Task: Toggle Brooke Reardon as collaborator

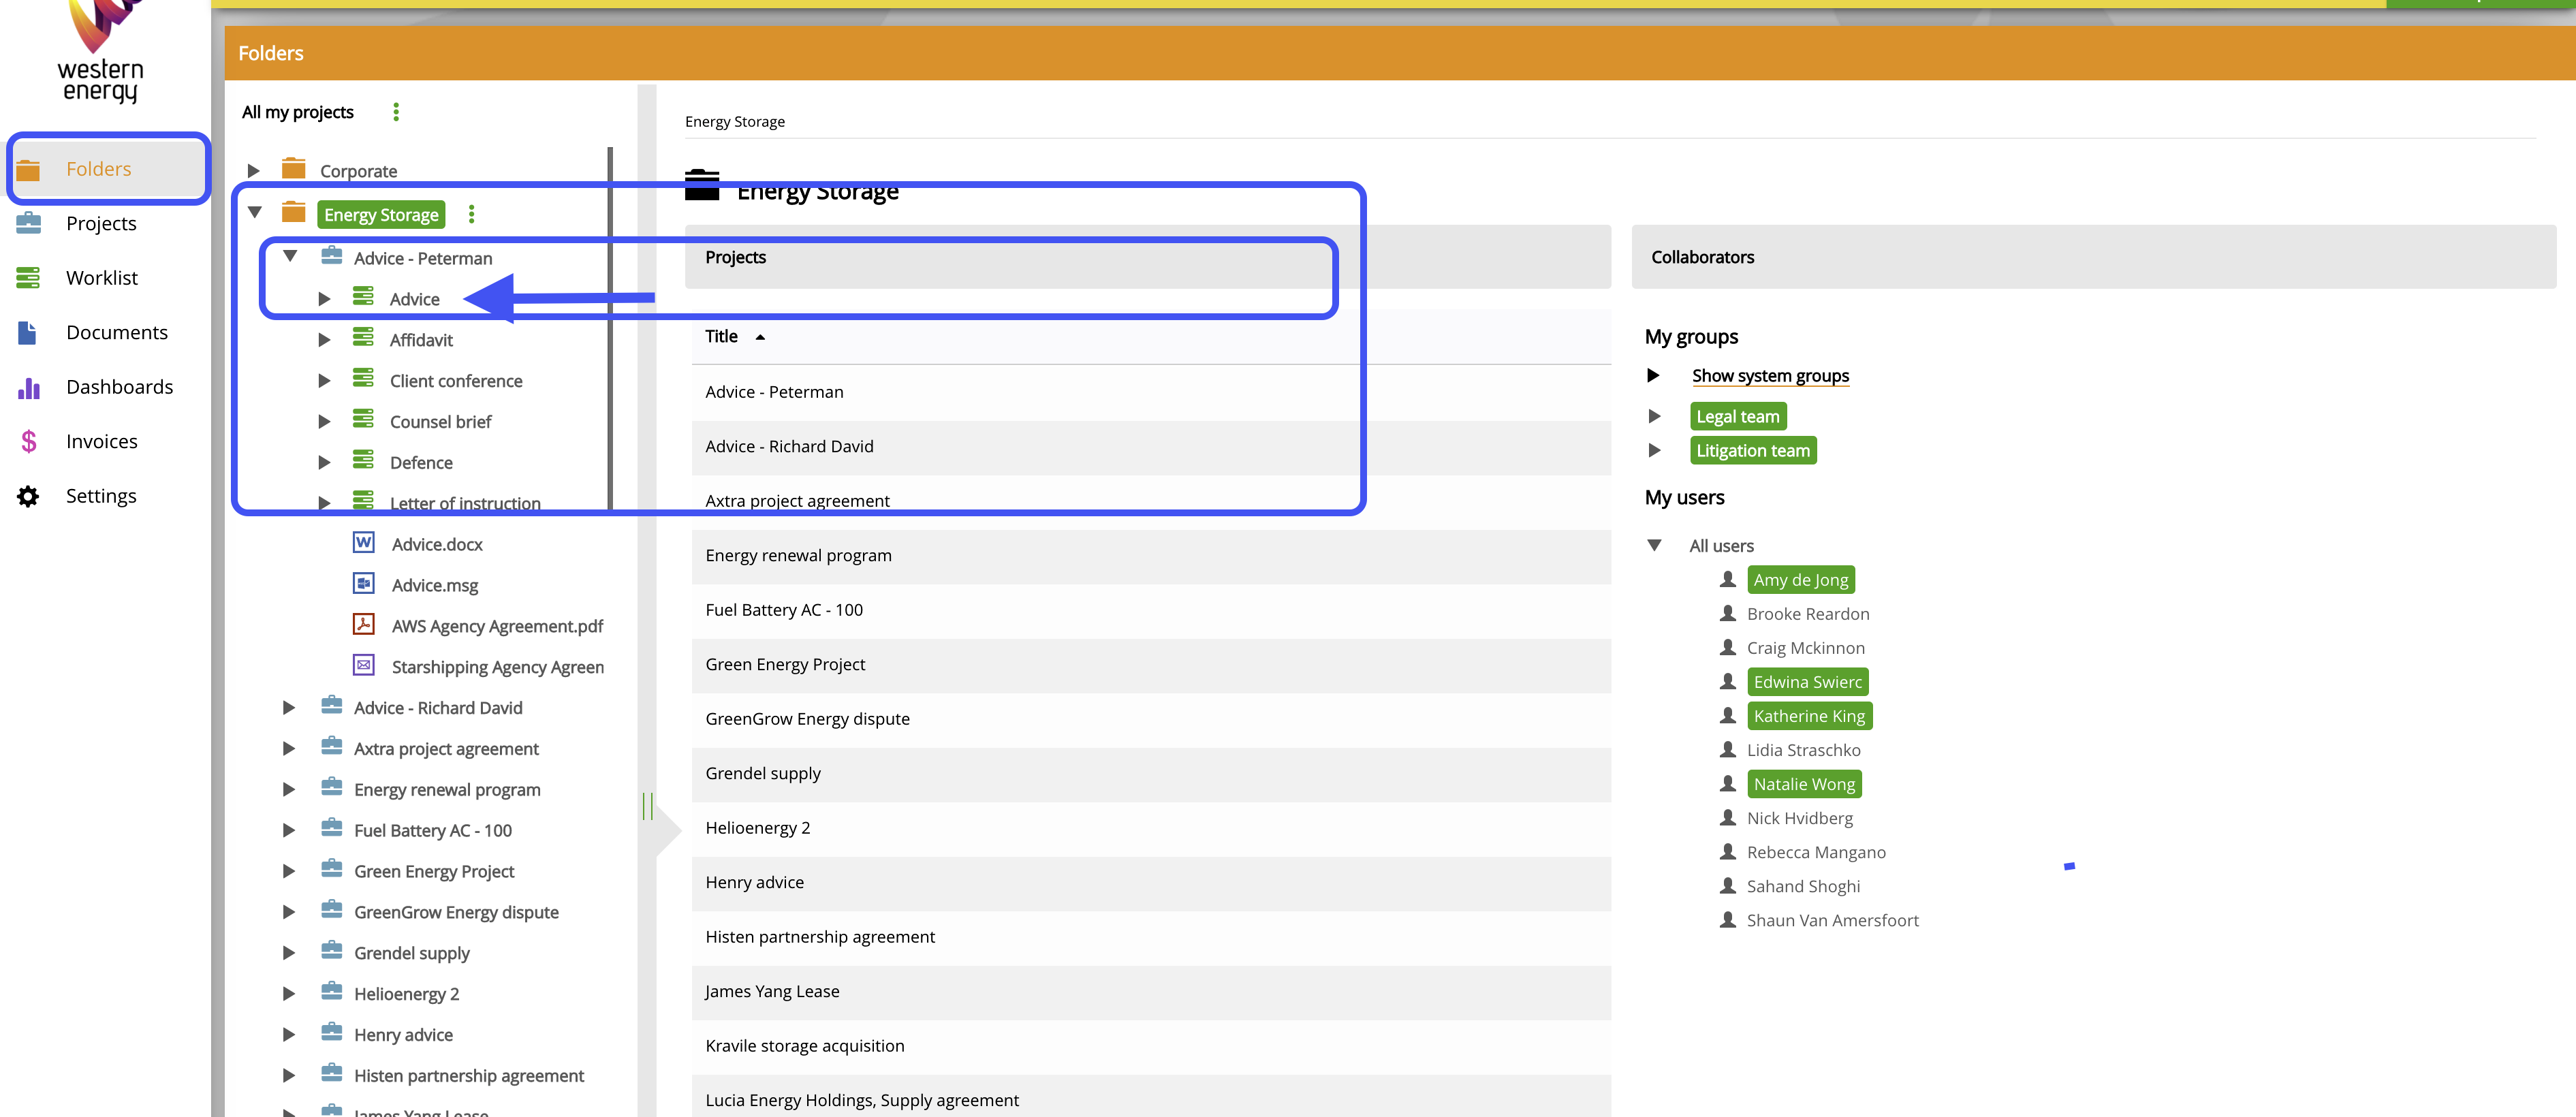Action: tap(1808, 614)
